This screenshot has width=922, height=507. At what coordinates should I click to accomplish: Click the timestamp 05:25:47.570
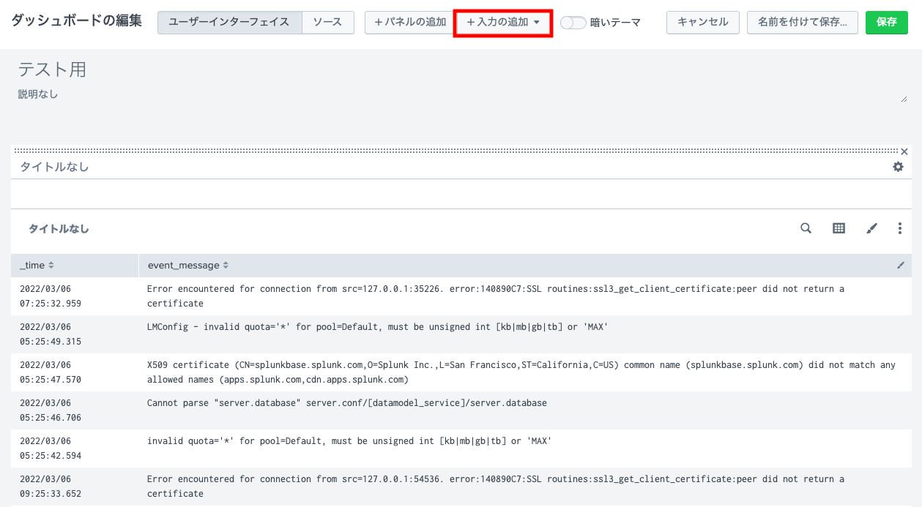[51, 380]
